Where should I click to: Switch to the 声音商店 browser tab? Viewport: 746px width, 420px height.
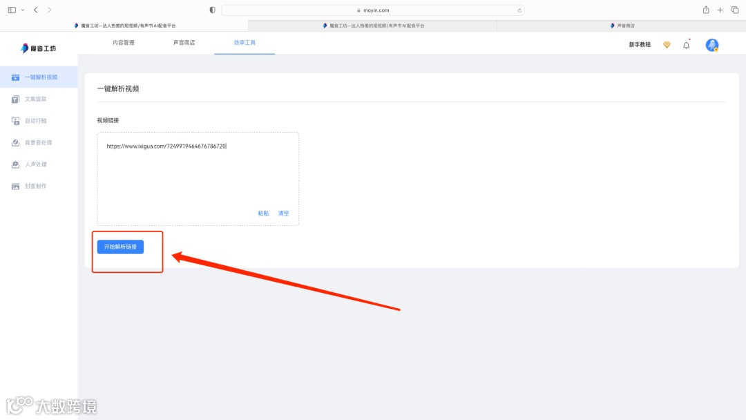[x=622, y=26]
